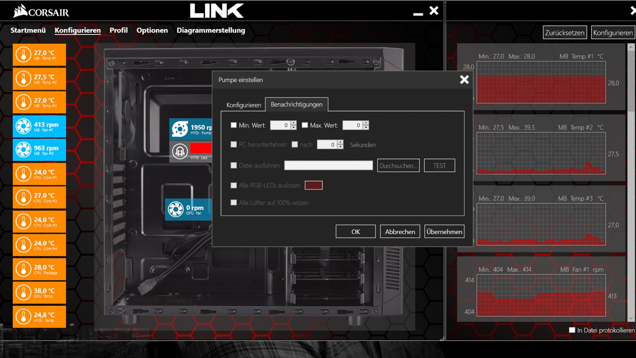636x358 pixels.
Task: Click the Datei ausführen file path field
Action: (x=328, y=166)
